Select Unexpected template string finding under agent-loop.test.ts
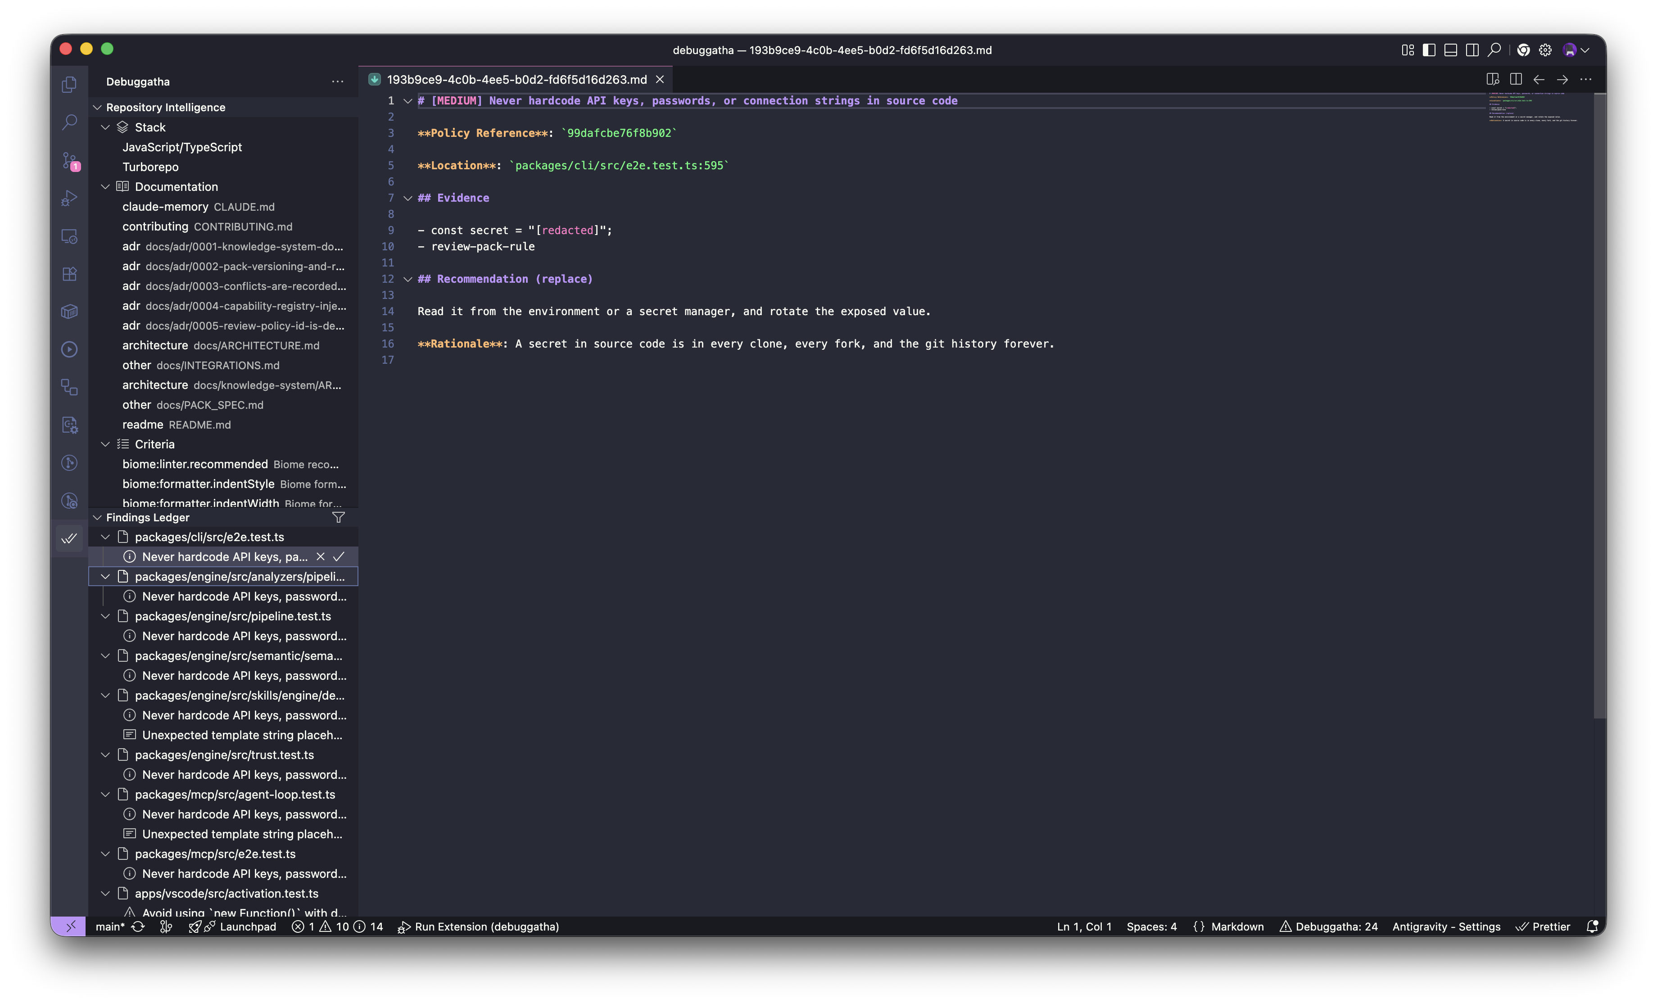 coord(223,834)
